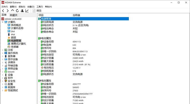This screenshot has height=104, width=190.
Task: Open the 查看(V) menu
Action: click(13, 7)
